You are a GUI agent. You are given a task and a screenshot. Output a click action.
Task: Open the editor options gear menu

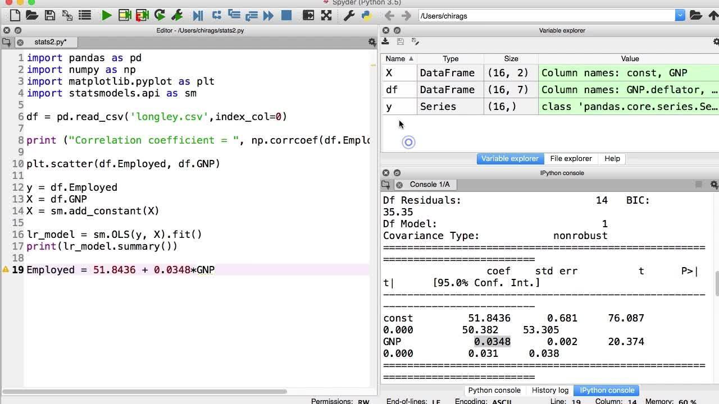[x=371, y=42]
